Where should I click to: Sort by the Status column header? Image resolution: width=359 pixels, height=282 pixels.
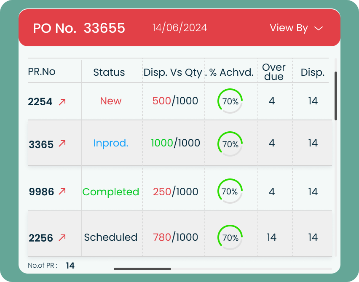click(109, 72)
